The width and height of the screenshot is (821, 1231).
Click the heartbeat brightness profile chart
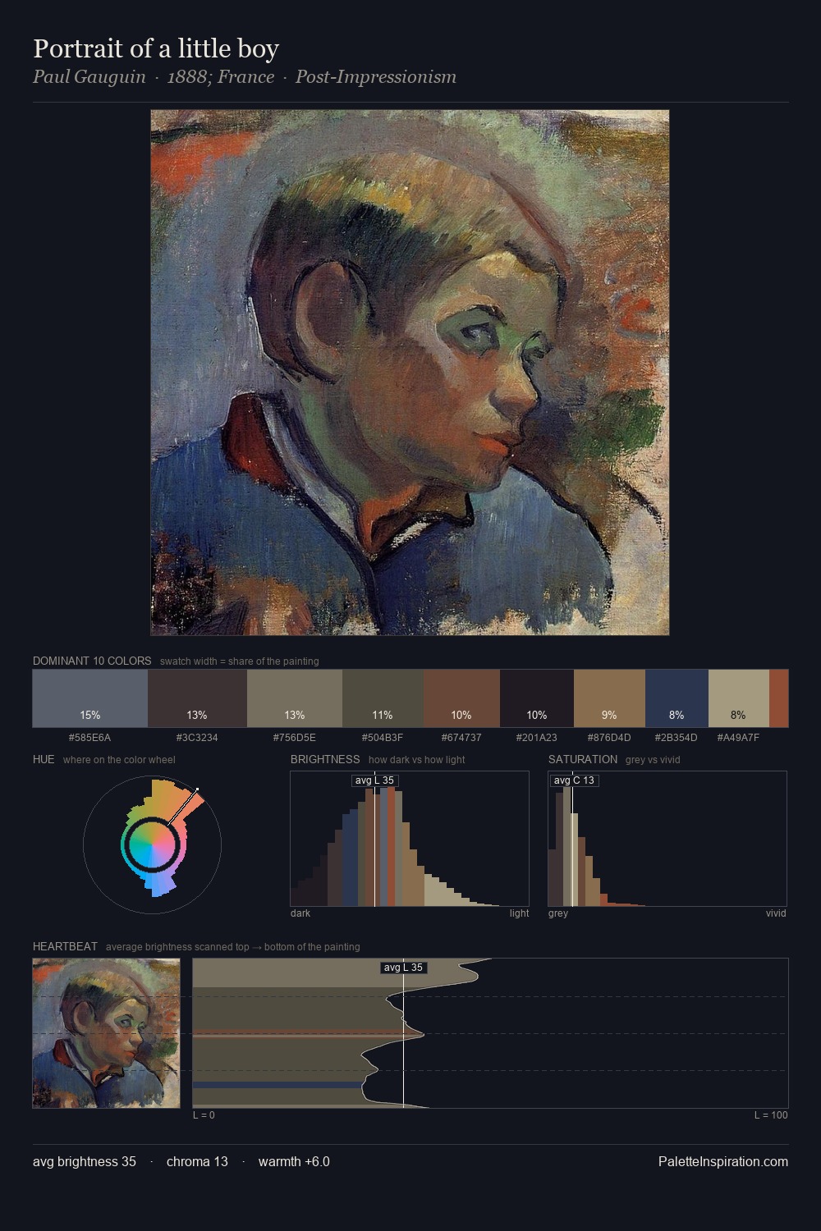(x=490, y=1033)
